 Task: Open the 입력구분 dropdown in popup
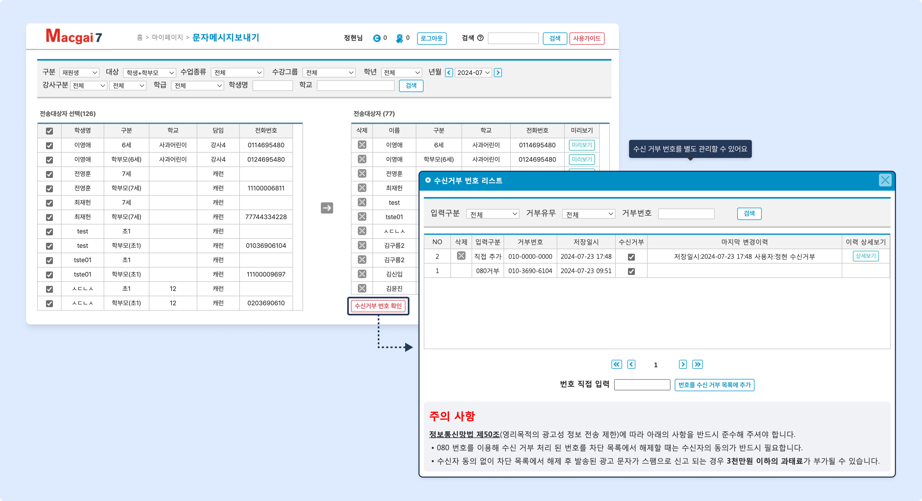pos(492,214)
